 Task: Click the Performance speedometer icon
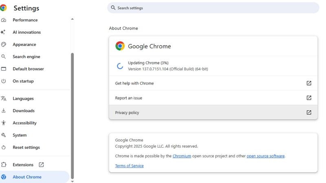click(x=4, y=20)
